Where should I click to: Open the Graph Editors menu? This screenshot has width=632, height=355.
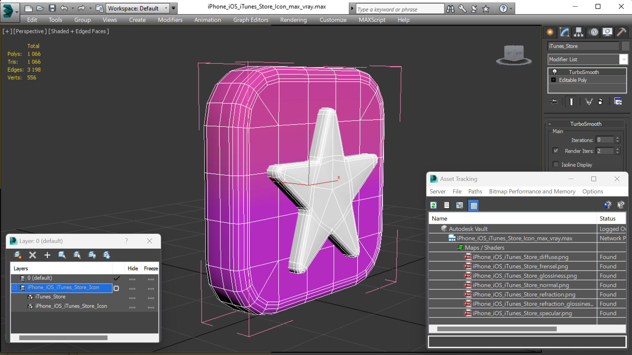pos(251,20)
